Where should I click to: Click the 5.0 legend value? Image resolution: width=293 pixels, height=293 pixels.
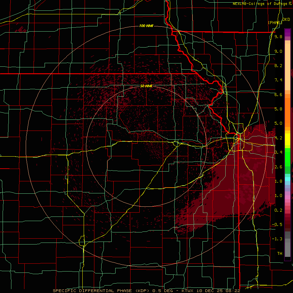pos(278,123)
